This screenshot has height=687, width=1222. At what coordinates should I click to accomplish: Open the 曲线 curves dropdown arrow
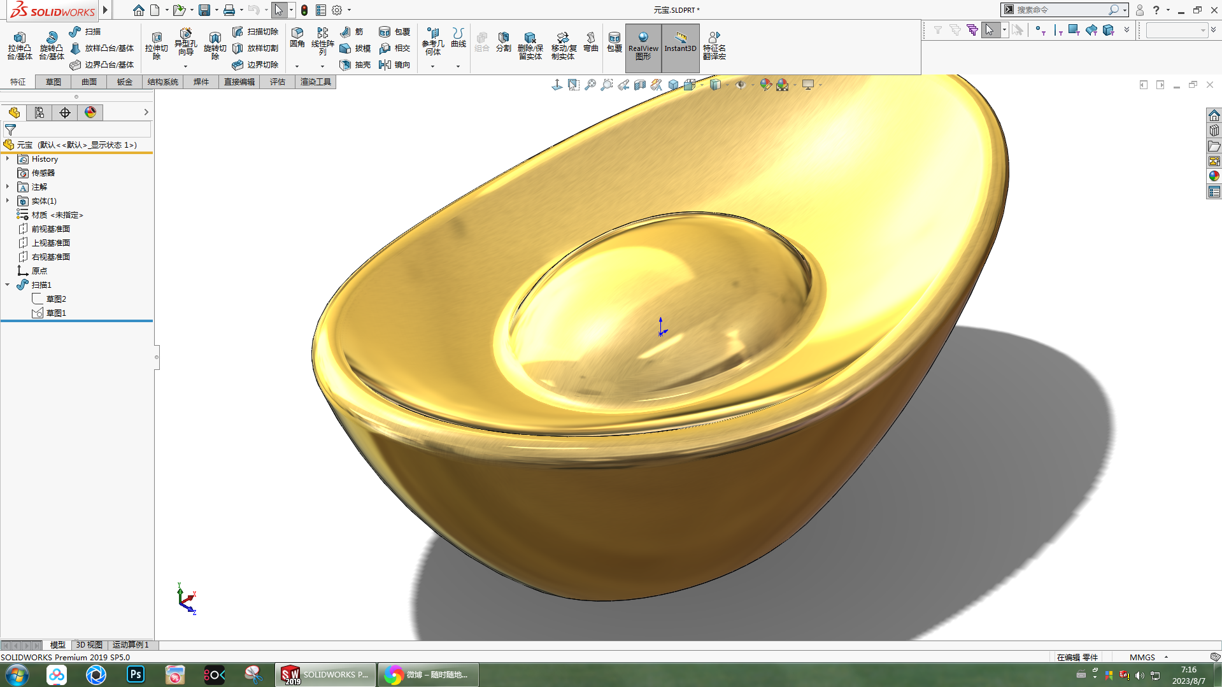point(458,66)
